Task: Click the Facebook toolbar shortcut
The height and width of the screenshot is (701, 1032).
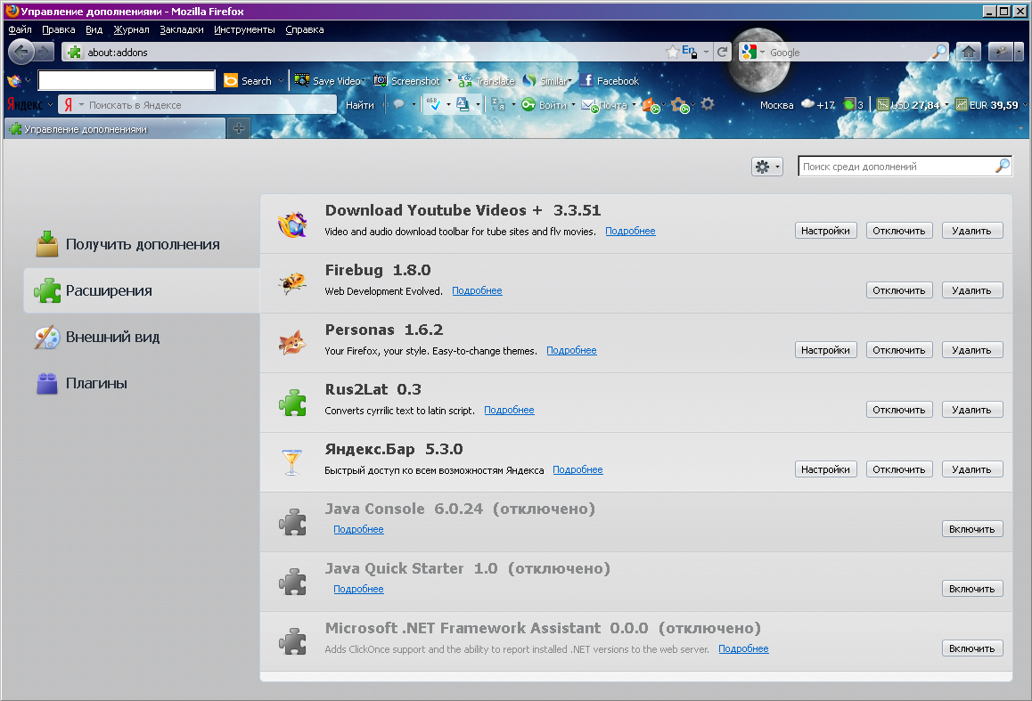Action: click(610, 81)
